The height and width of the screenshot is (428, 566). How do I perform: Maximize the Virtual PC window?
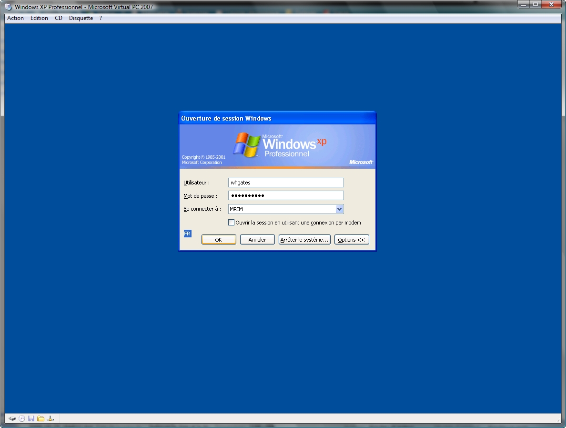(535, 5)
